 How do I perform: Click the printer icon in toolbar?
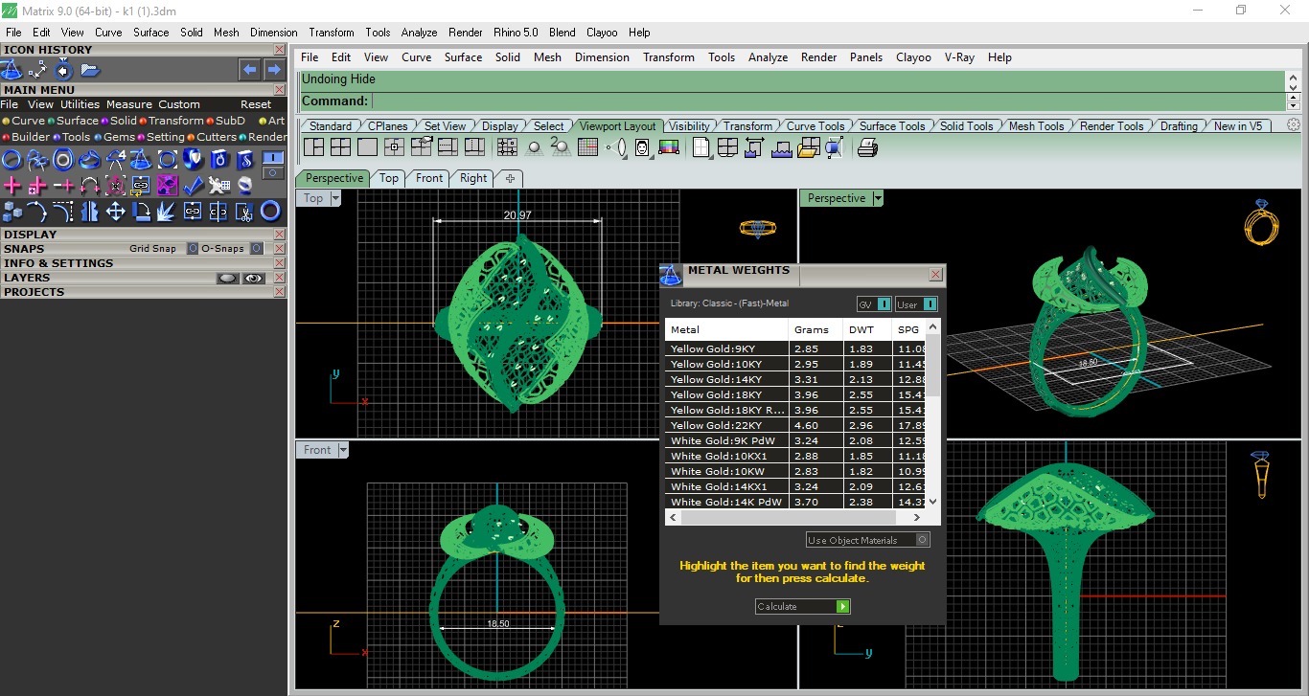[867, 147]
